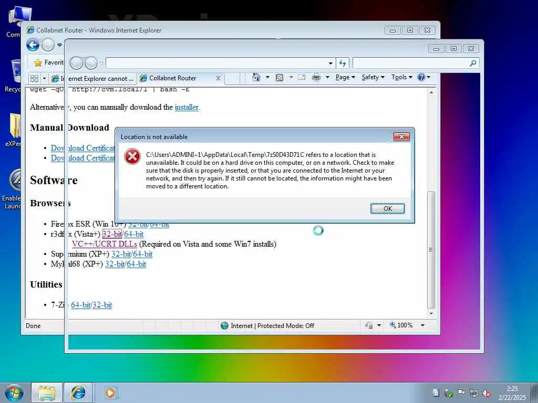538x403 pixels.
Task: Open the Recycle Bin desktop icon
Action: tap(14, 76)
